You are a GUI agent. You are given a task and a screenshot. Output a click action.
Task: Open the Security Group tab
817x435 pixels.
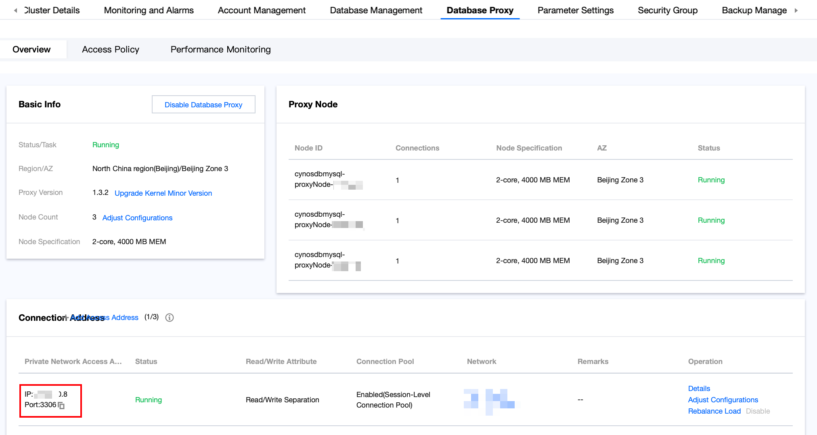pyautogui.click(x=667, y=10)
